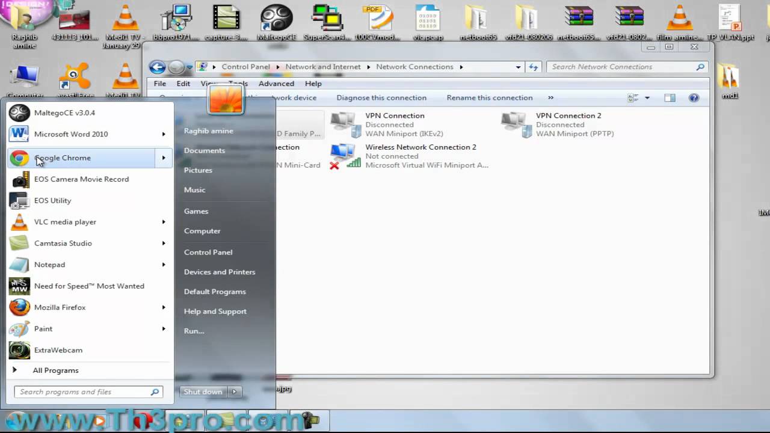Select the VPN Connection 2 PPTP icon
770x433 pixels.
click(516, 124)
